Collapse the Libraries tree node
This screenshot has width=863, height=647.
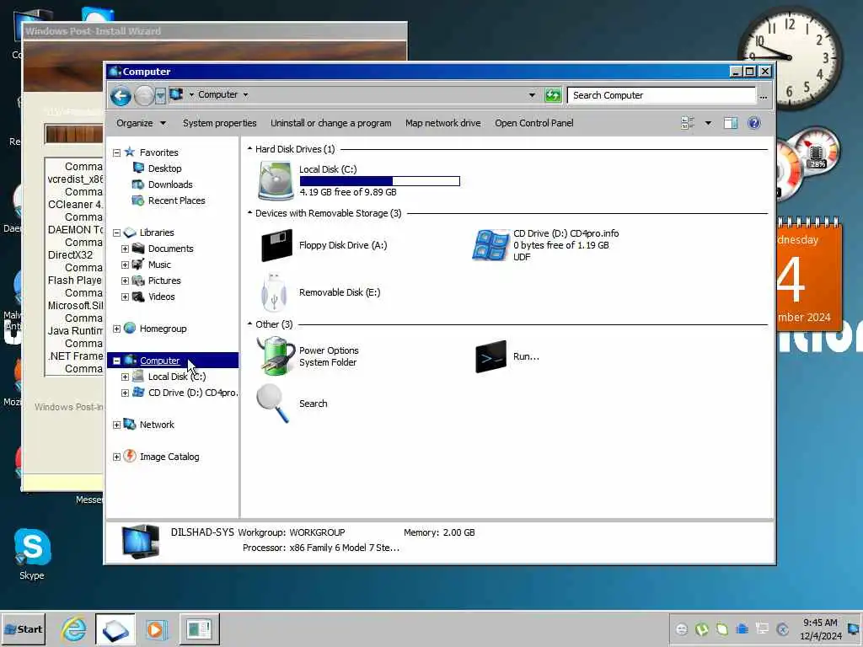pyautogui.click(x=116, y=233)
